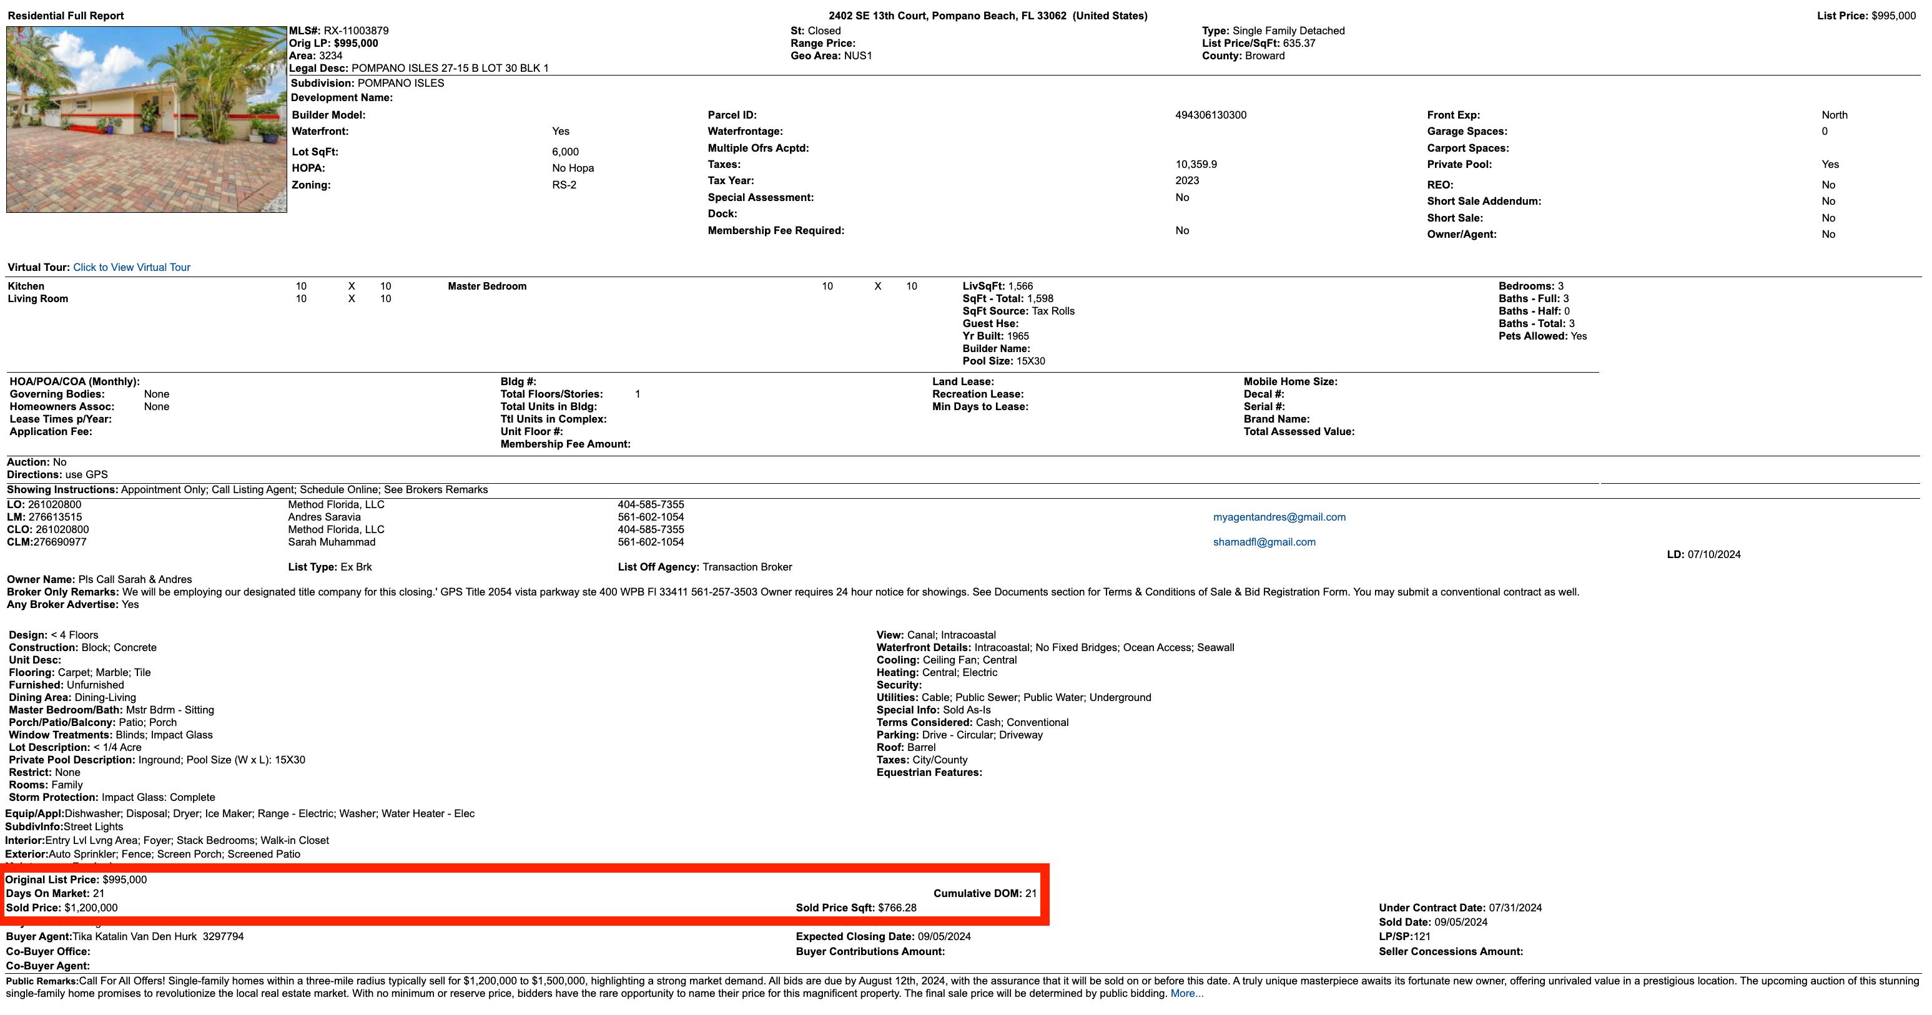Click the myagentandres@gmail.com email link

(x=1279, y=517)
